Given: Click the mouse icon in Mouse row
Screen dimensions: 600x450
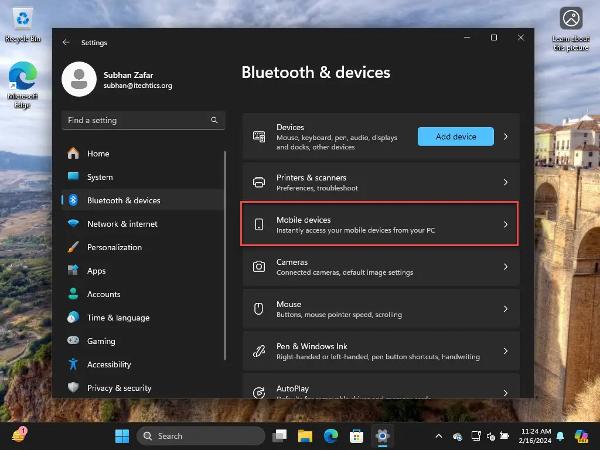Looking at the screenshot, I should (x=259, y=308).
